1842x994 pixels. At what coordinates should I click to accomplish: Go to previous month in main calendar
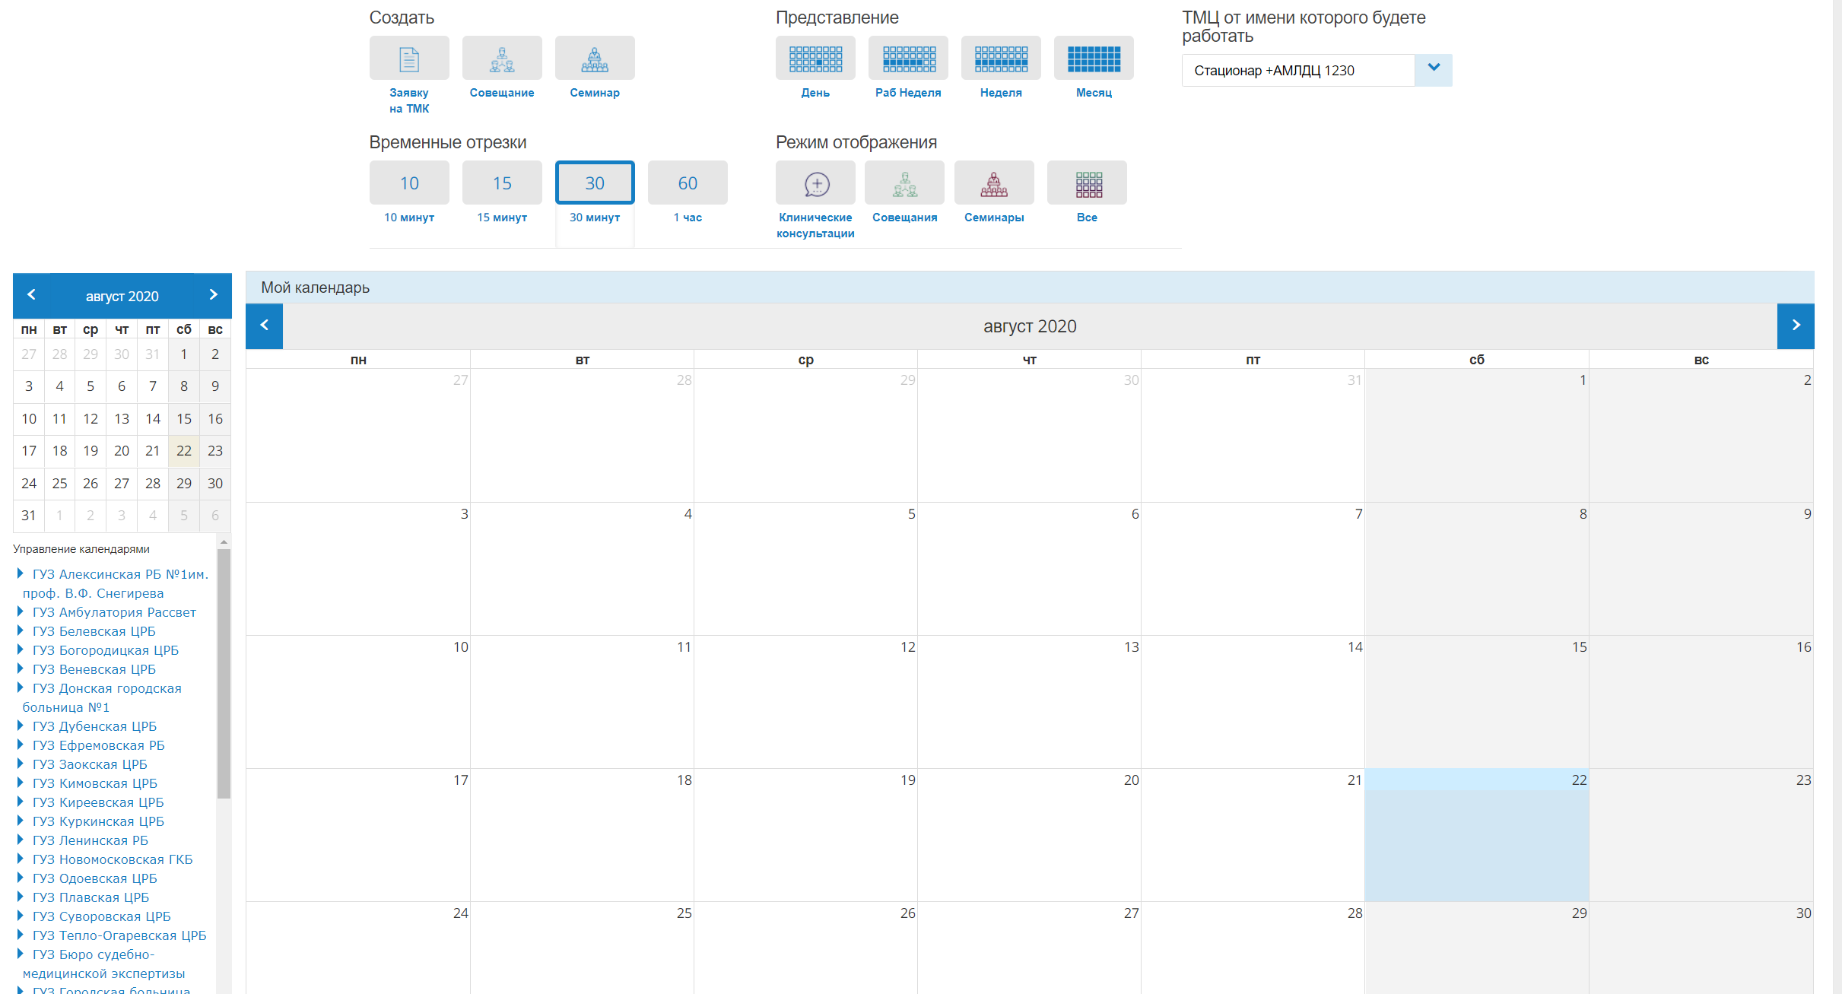click(264, 326)
